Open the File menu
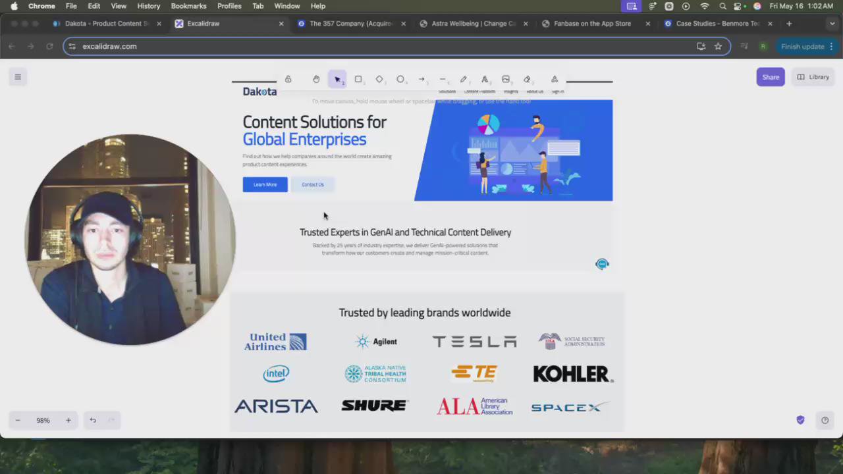 [x=71, y=6]
